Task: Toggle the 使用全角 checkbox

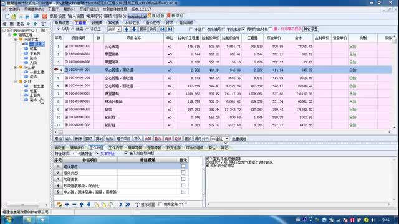Action: [160, 204]
